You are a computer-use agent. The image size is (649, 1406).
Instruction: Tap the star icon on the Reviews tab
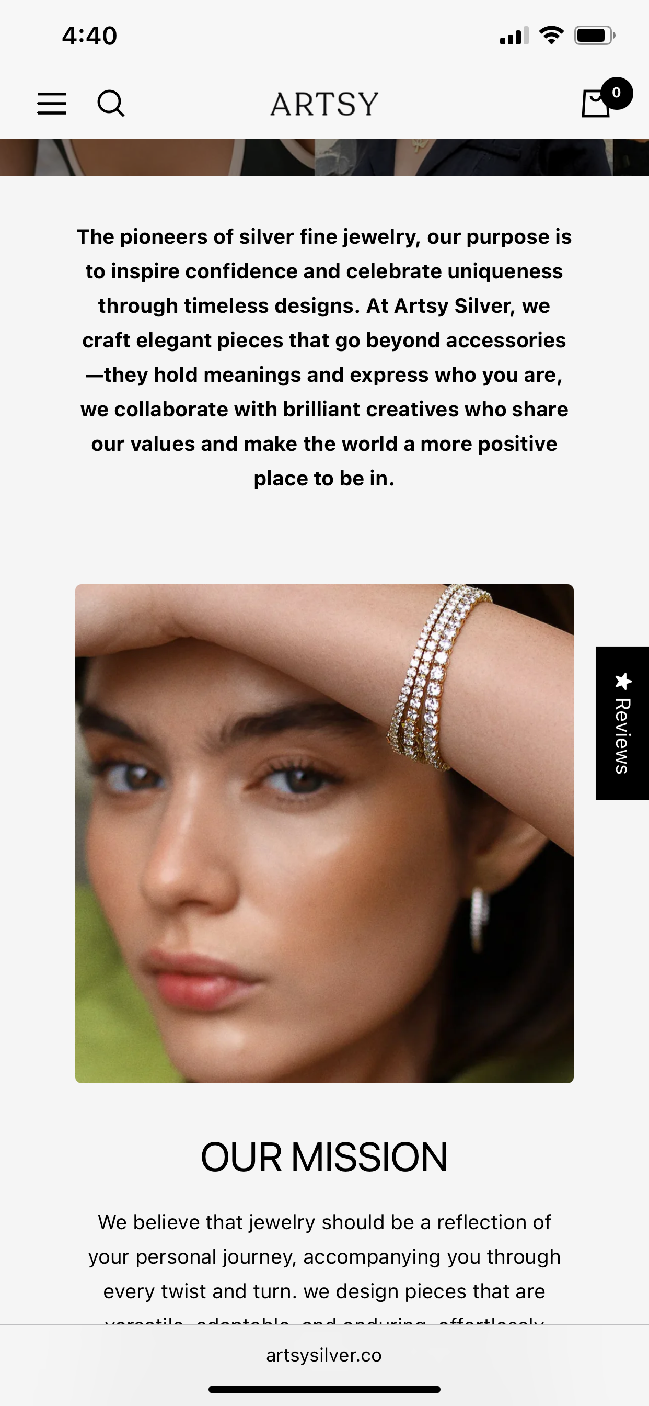623,681
